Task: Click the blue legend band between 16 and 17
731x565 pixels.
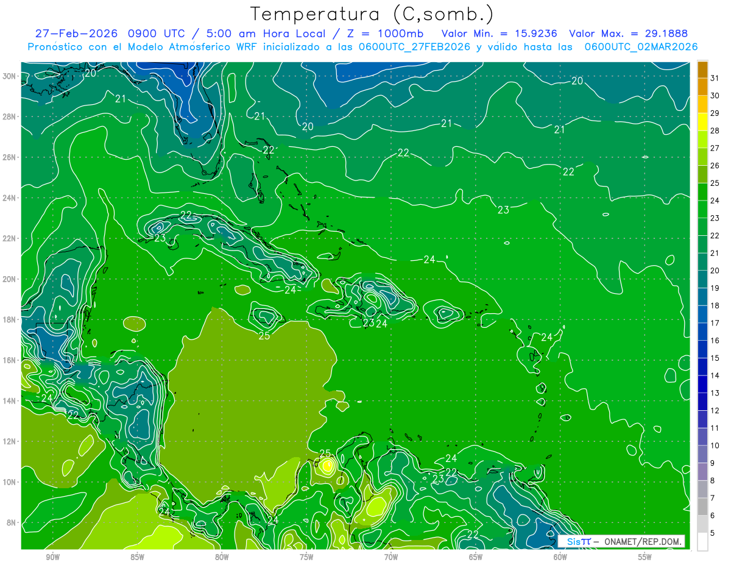Action: coord(702,332)
